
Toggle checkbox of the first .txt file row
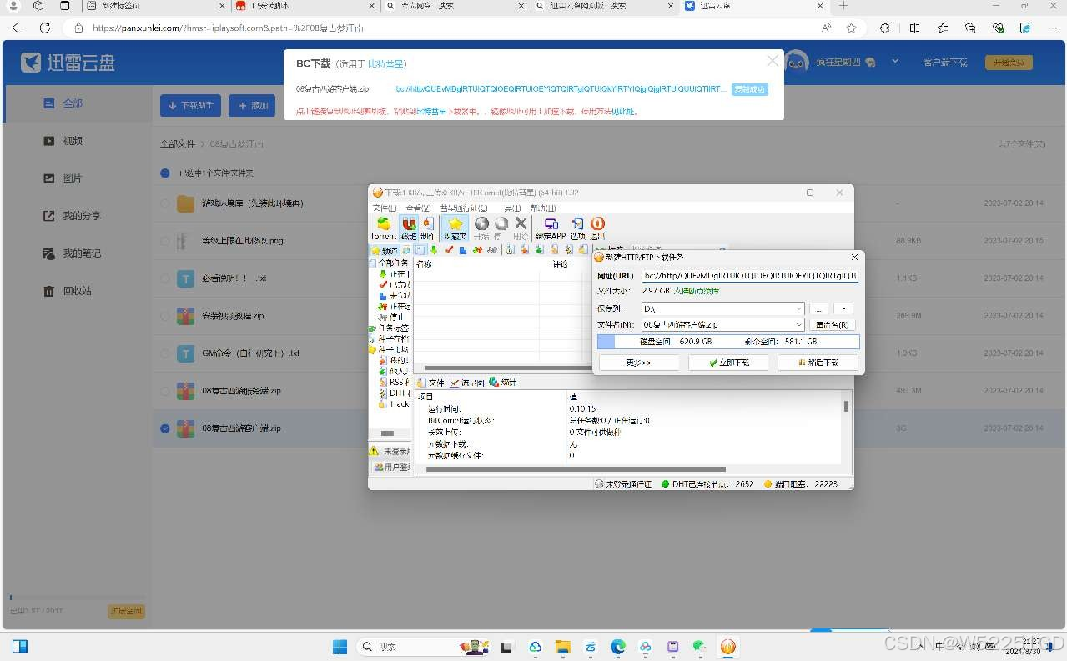(165, 278)
